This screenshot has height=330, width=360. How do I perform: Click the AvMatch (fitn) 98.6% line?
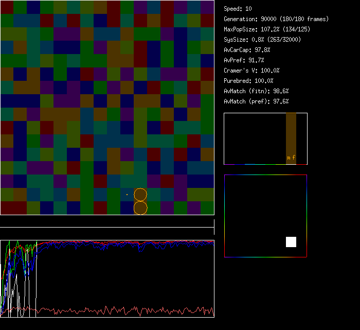point(257,91)
